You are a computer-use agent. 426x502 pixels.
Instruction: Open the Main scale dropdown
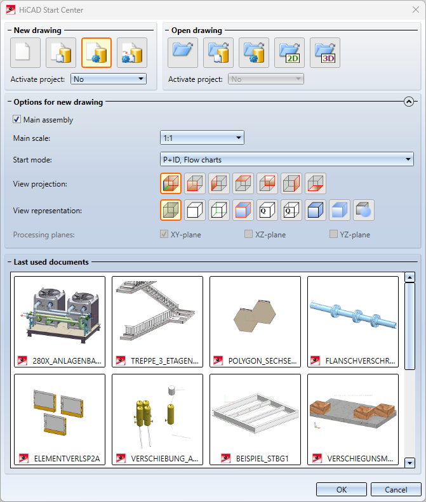pos(202,137)
